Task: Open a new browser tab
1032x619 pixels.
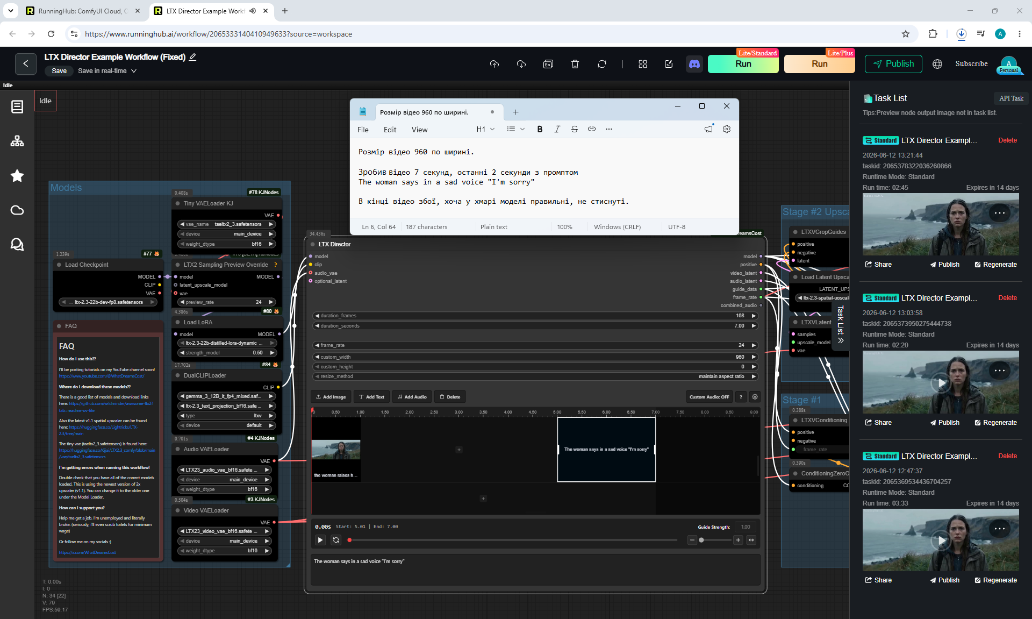Action: (x=285, y=11)
